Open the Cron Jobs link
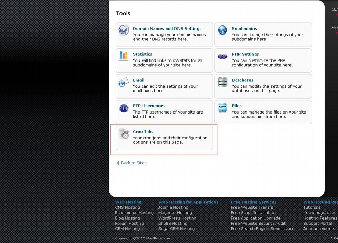338x243 pixels. click(x=143, y=132)
